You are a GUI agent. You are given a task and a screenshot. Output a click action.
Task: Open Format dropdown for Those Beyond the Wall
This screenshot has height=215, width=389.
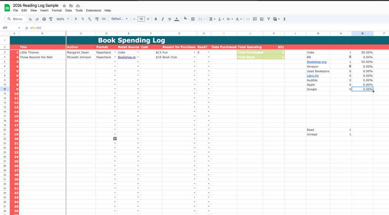pos(115,57)
